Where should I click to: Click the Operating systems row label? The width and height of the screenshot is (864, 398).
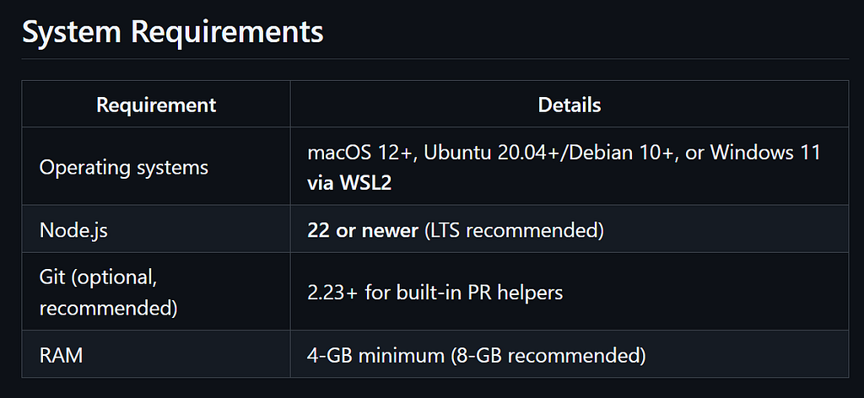click(x=124, y=167)
